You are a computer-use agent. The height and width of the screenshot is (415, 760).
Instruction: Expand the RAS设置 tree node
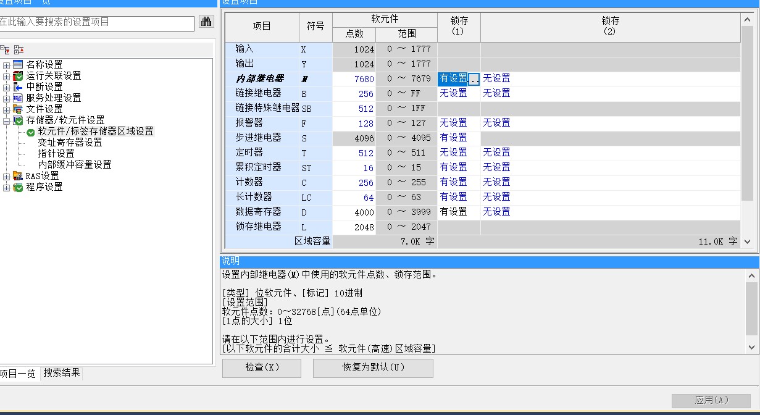click(6, 176)
